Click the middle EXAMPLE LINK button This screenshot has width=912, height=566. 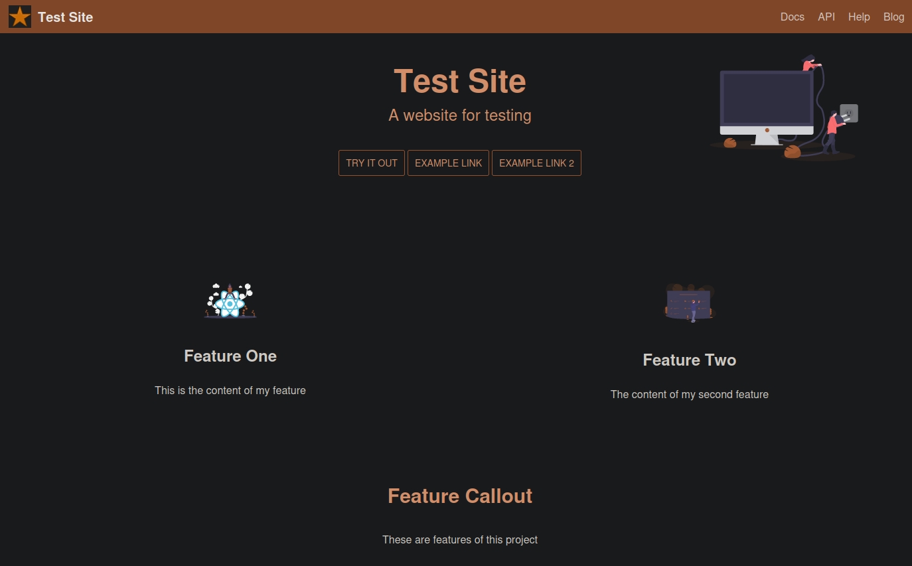point(448,163)
